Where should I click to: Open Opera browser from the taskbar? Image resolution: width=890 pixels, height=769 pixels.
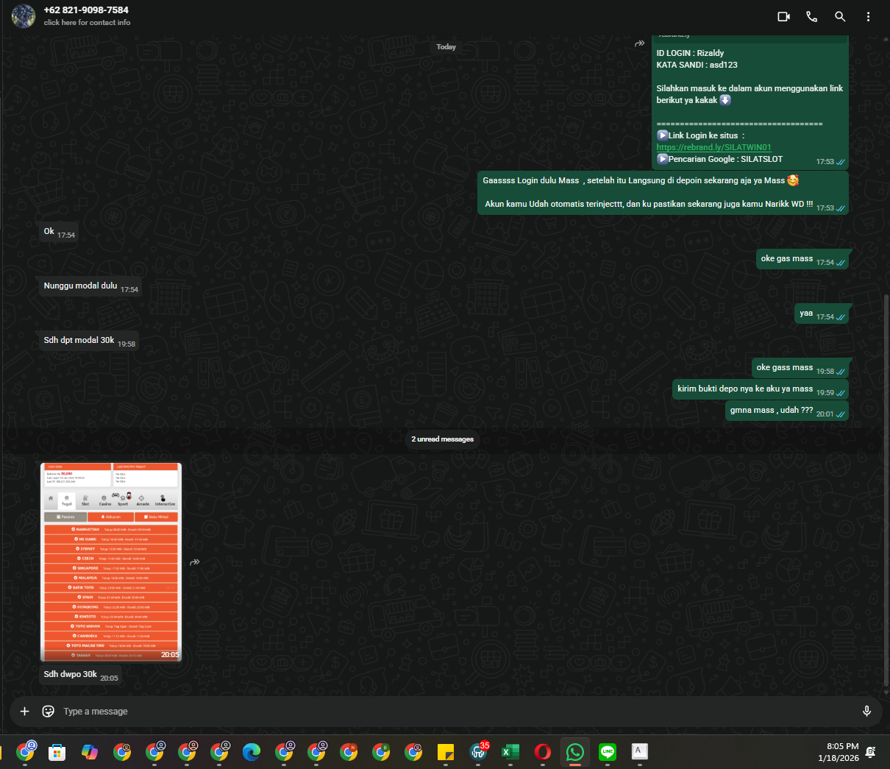tap(543, 752)
